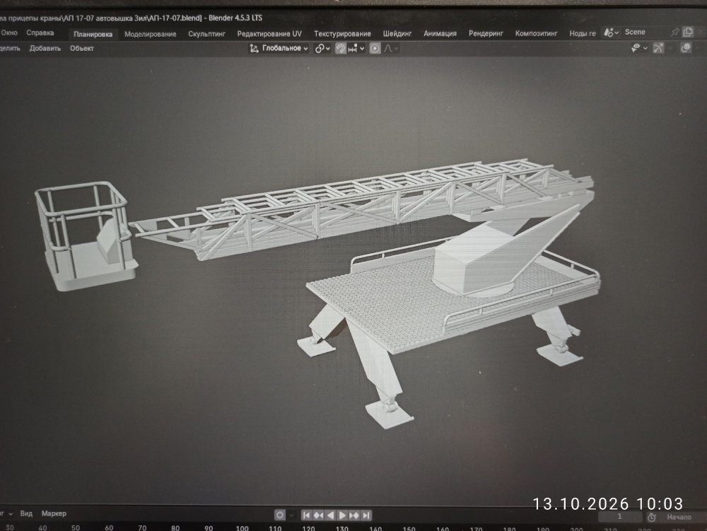Jump to last frame in timeline
Image resolution: width=707 pixels, height=531 pixels.
(x=366, y=515)
